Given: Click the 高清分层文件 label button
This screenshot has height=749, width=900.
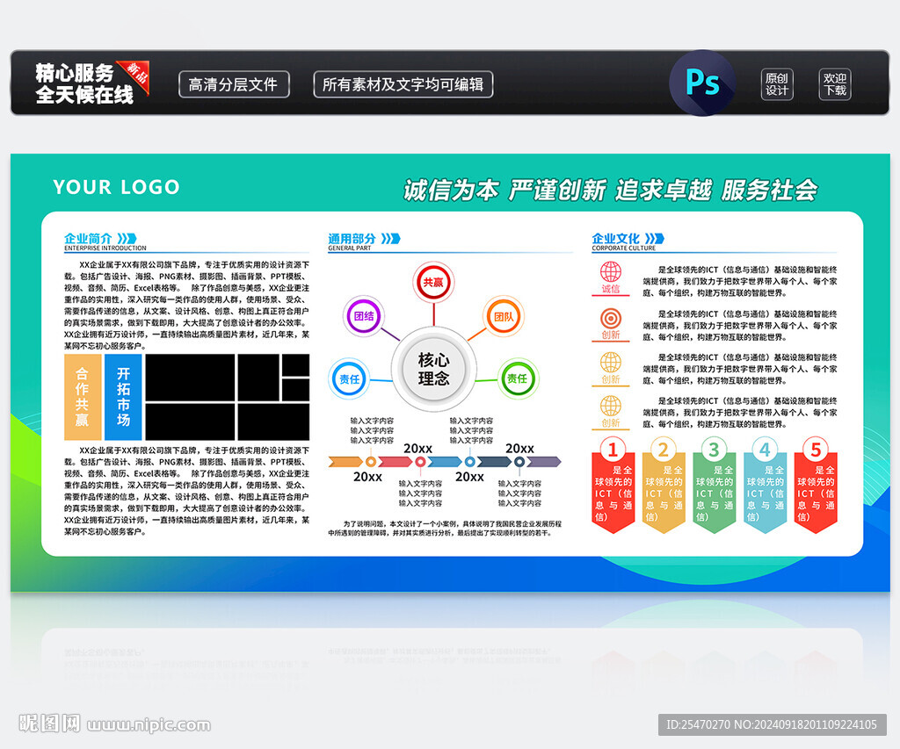Looking at the screenshot, I should tap(234, 84).
